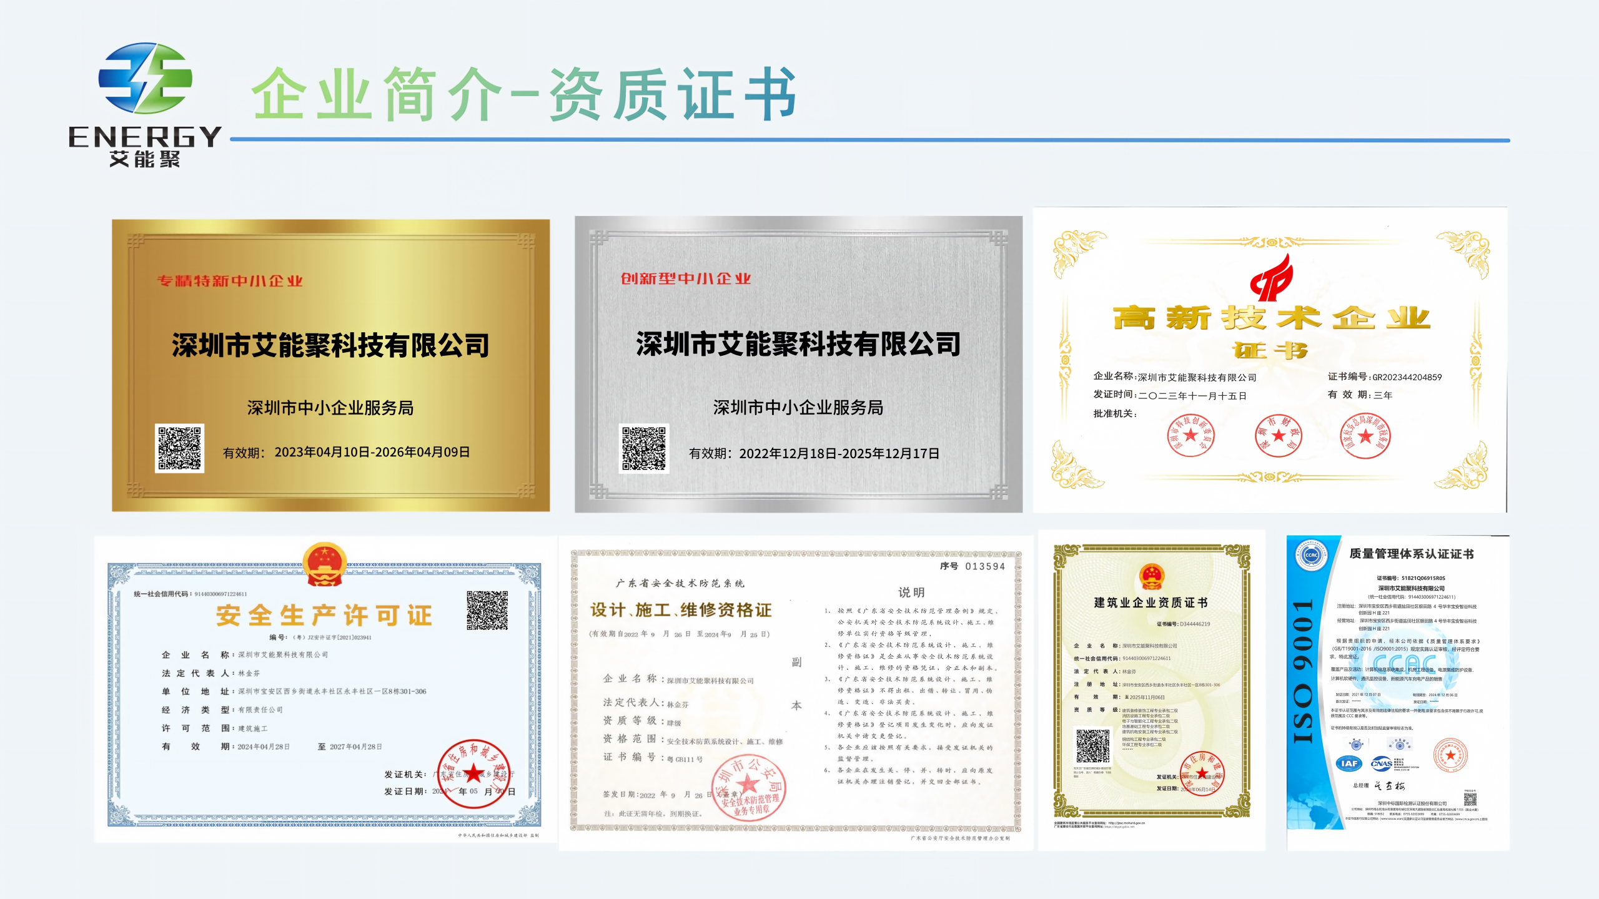Viewport: 1599px width, 899px height.
Task: Click the red seal on 安全生产许可证
Action: coord(473,774)
